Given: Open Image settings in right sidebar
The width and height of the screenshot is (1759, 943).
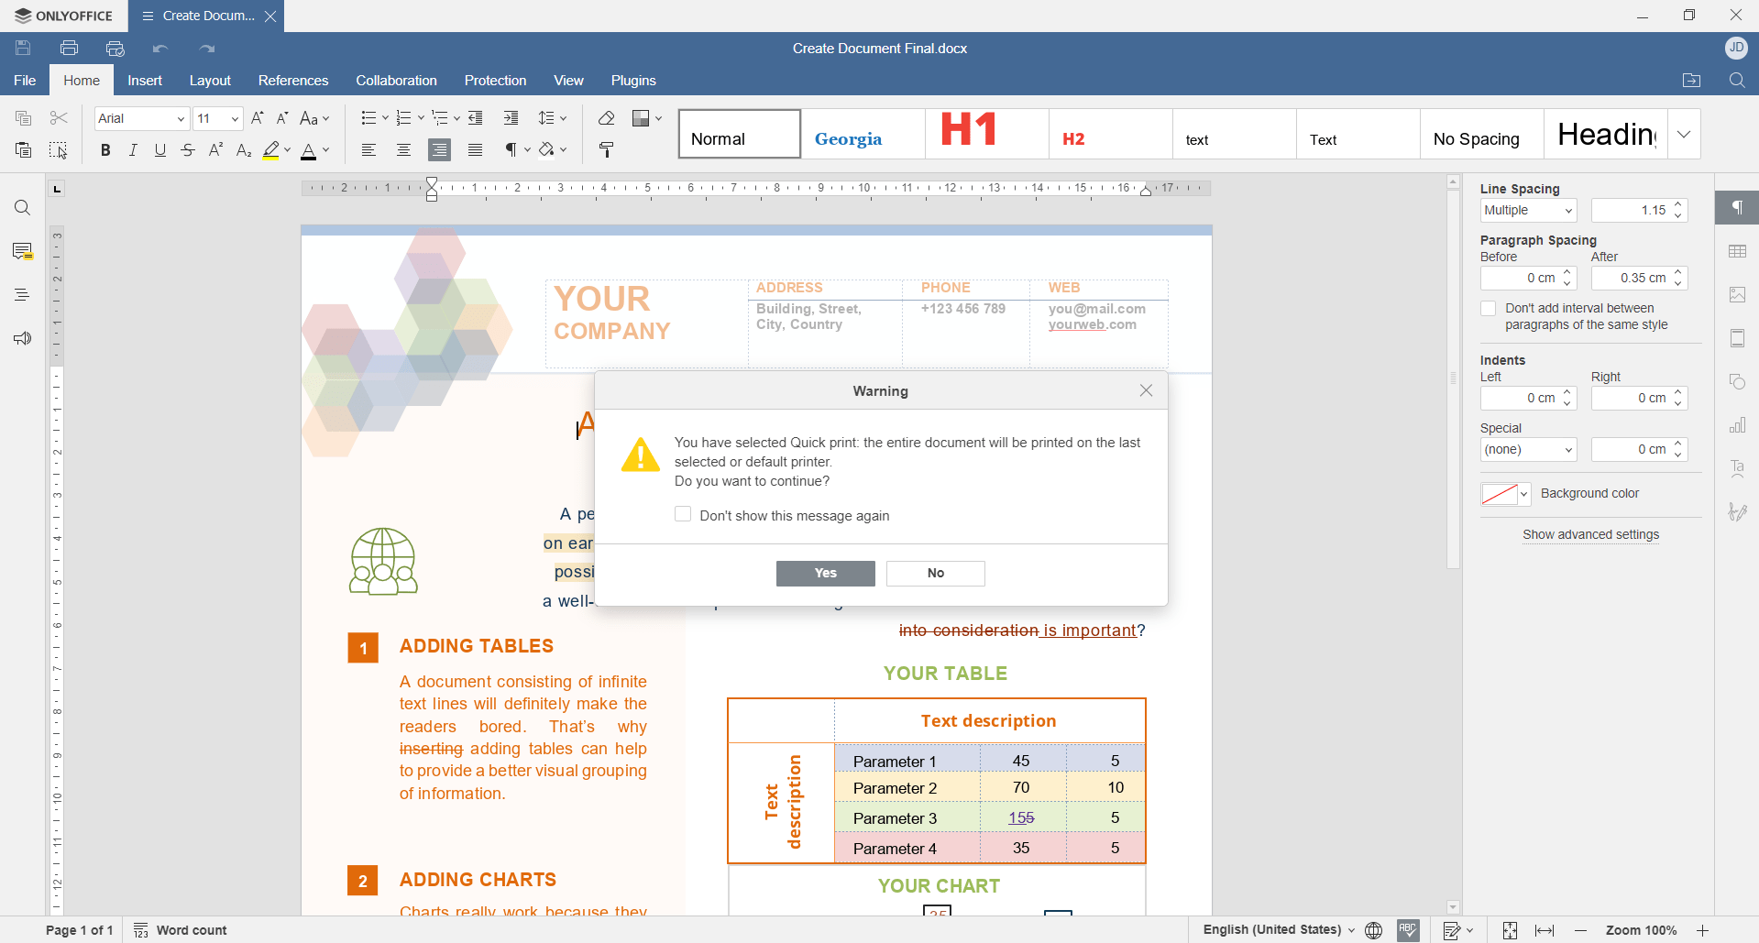Looking at the screenshot, I should [x=1737, y=294].
